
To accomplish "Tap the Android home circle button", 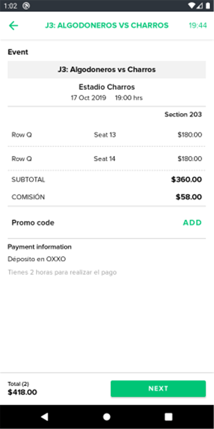I will point(107,416).
